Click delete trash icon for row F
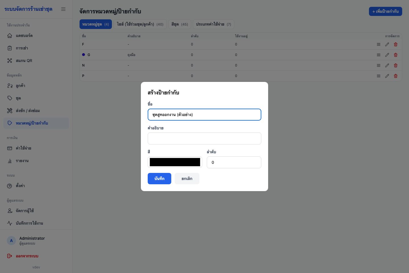Image resolution: width=409 pixels, height=273 pixels. [x=396, y=44]
